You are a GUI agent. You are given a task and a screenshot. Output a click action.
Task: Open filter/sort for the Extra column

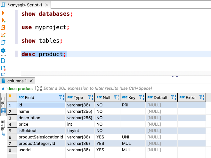202,97
